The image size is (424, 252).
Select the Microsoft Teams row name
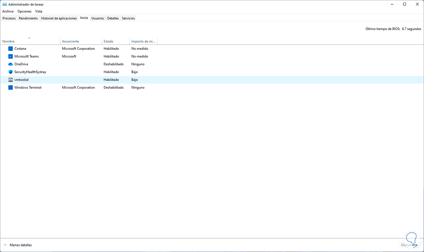(x=26, y=56)
